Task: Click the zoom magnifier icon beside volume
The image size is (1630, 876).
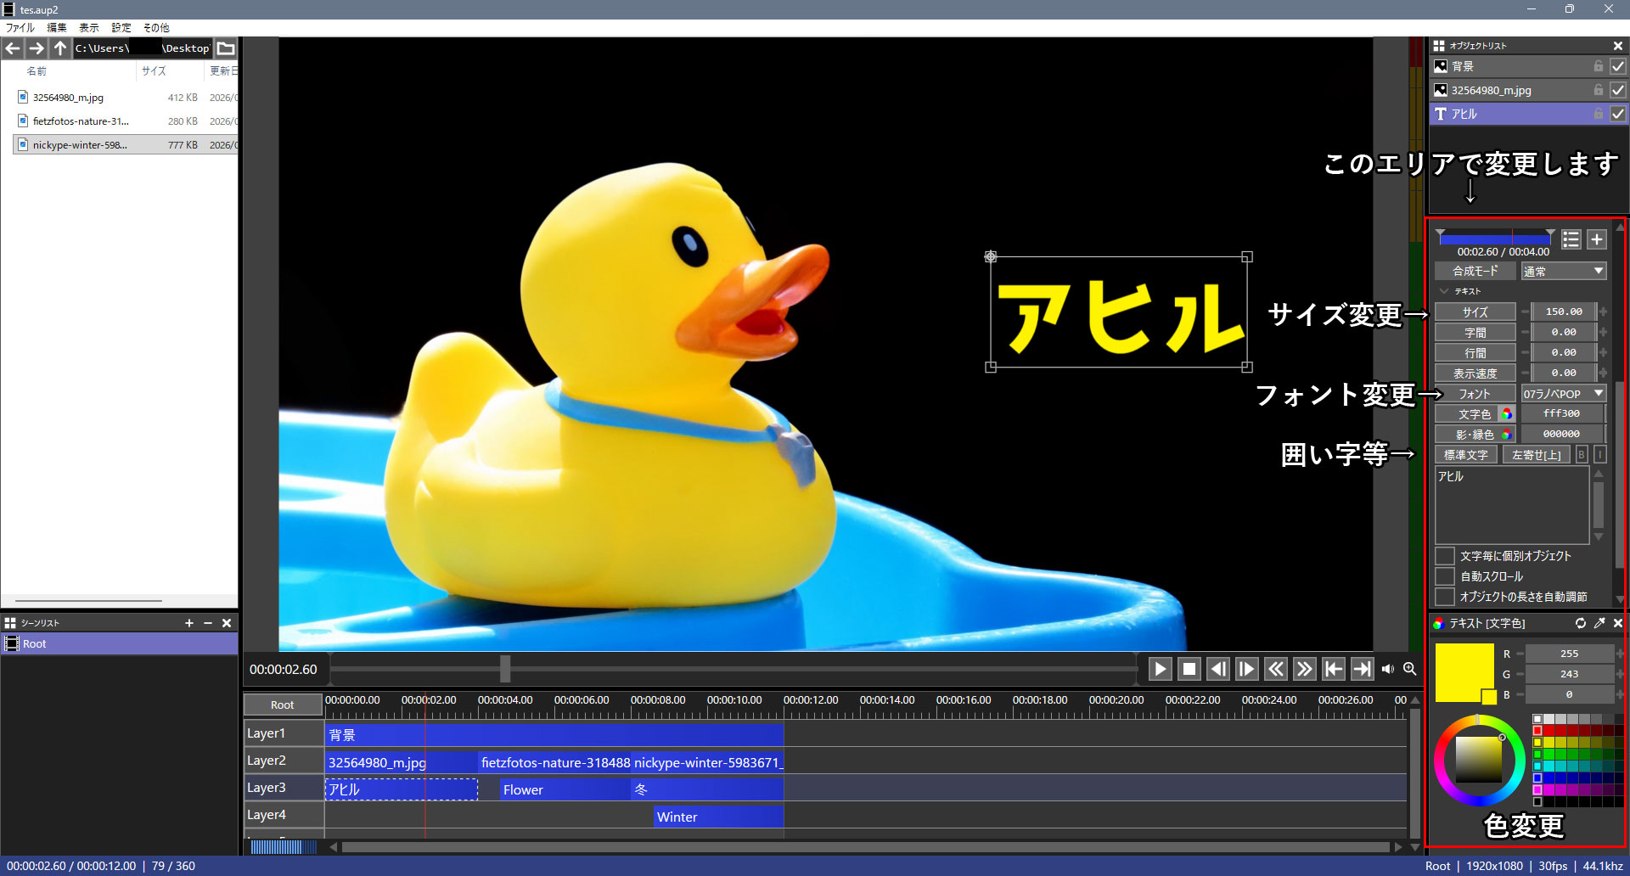Action: tap(1410, 669)
